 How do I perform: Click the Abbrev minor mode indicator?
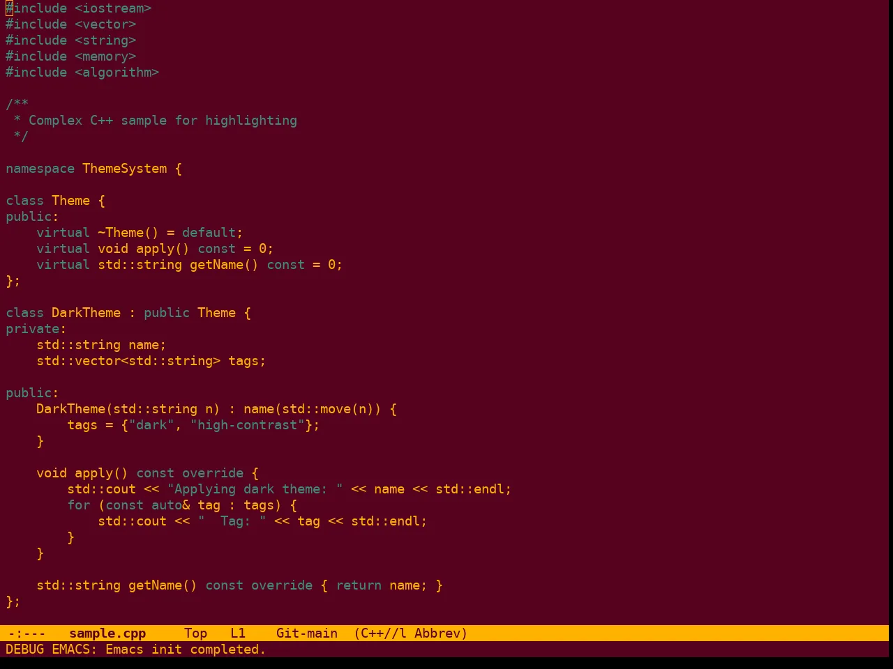click(441, 633)
